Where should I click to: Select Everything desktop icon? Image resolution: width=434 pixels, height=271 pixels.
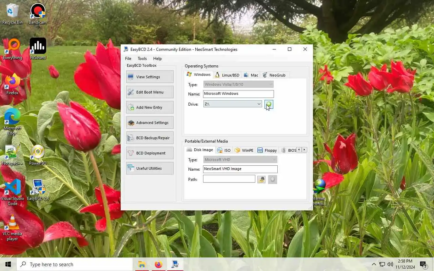tap(13, 49)
